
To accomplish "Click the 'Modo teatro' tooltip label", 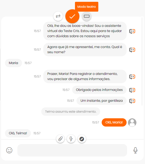I will click(87, 7).
